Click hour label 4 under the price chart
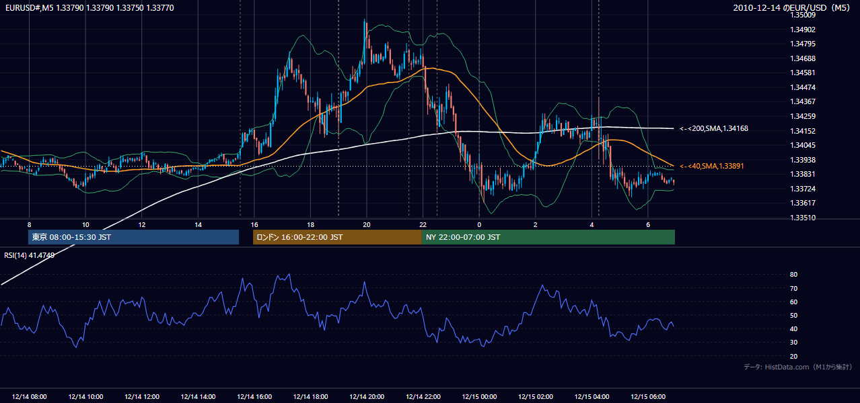 (592, 224)
